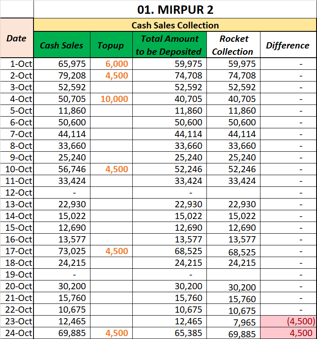317x339 pixels.
Task: Click the Topup column header
Action: (111, 45)
